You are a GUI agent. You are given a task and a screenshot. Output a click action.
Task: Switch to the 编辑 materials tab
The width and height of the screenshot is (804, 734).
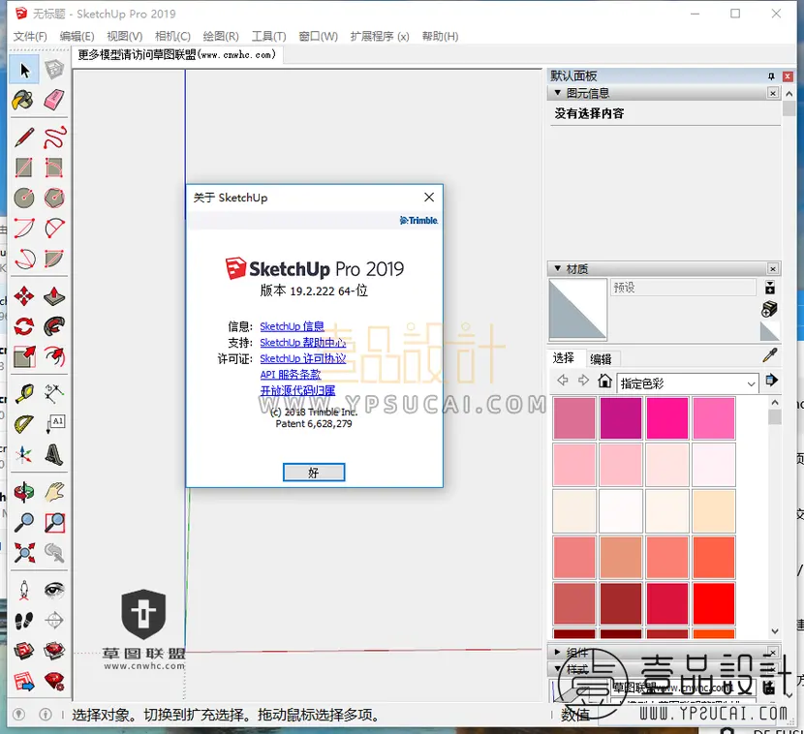click(601, 359)
